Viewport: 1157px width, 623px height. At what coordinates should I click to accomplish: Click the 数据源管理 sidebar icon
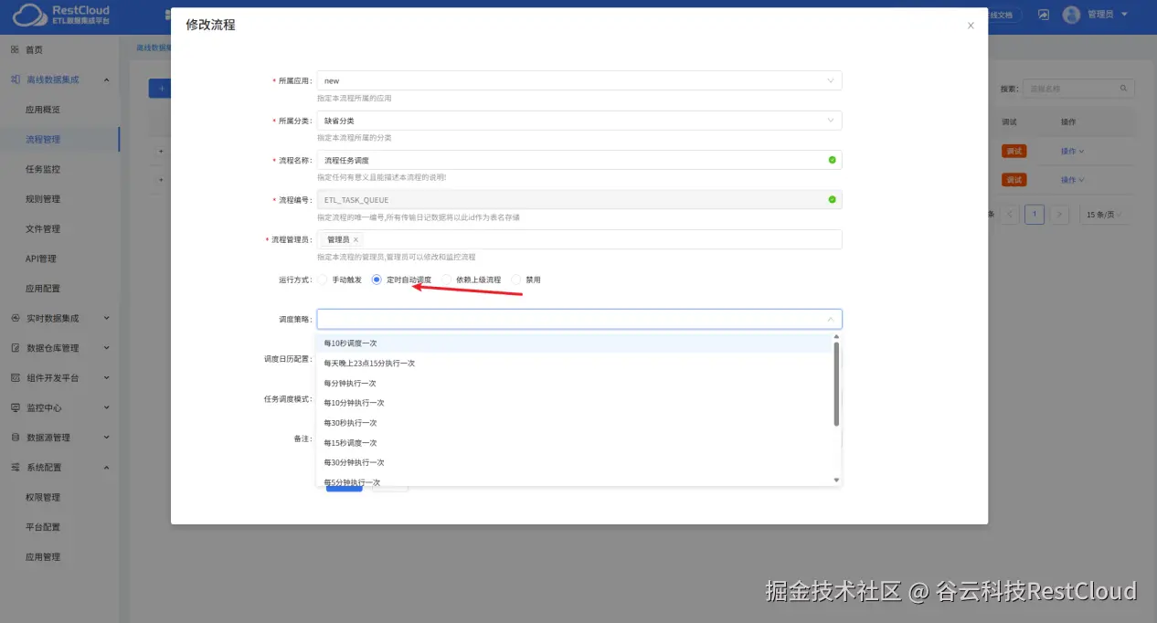(x=16, y=437)
